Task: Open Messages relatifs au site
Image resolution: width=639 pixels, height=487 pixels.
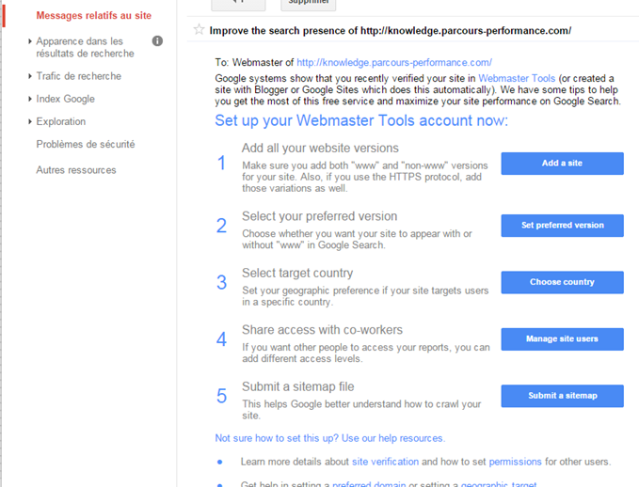Action: coord(94,15)
